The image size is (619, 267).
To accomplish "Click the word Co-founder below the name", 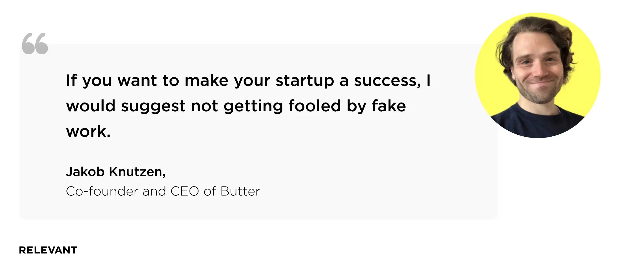I will 102,191.
